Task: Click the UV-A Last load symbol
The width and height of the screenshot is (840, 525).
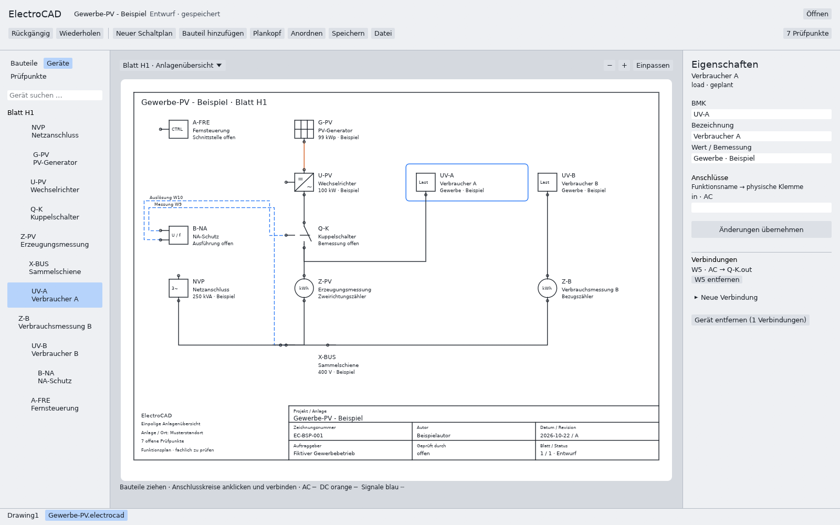Action: pyautogui.click(x=426, y=182)
